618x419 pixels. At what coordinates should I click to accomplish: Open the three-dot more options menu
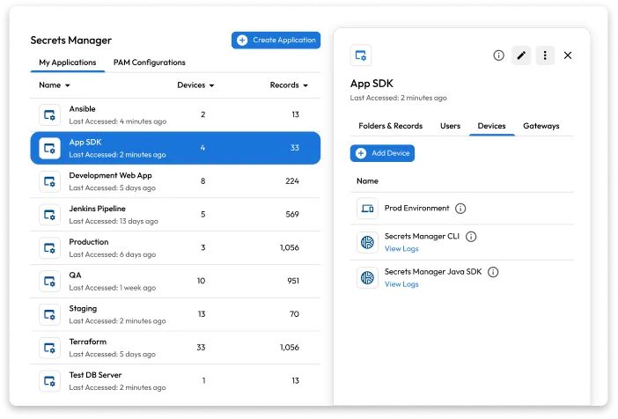click(545, 55)
